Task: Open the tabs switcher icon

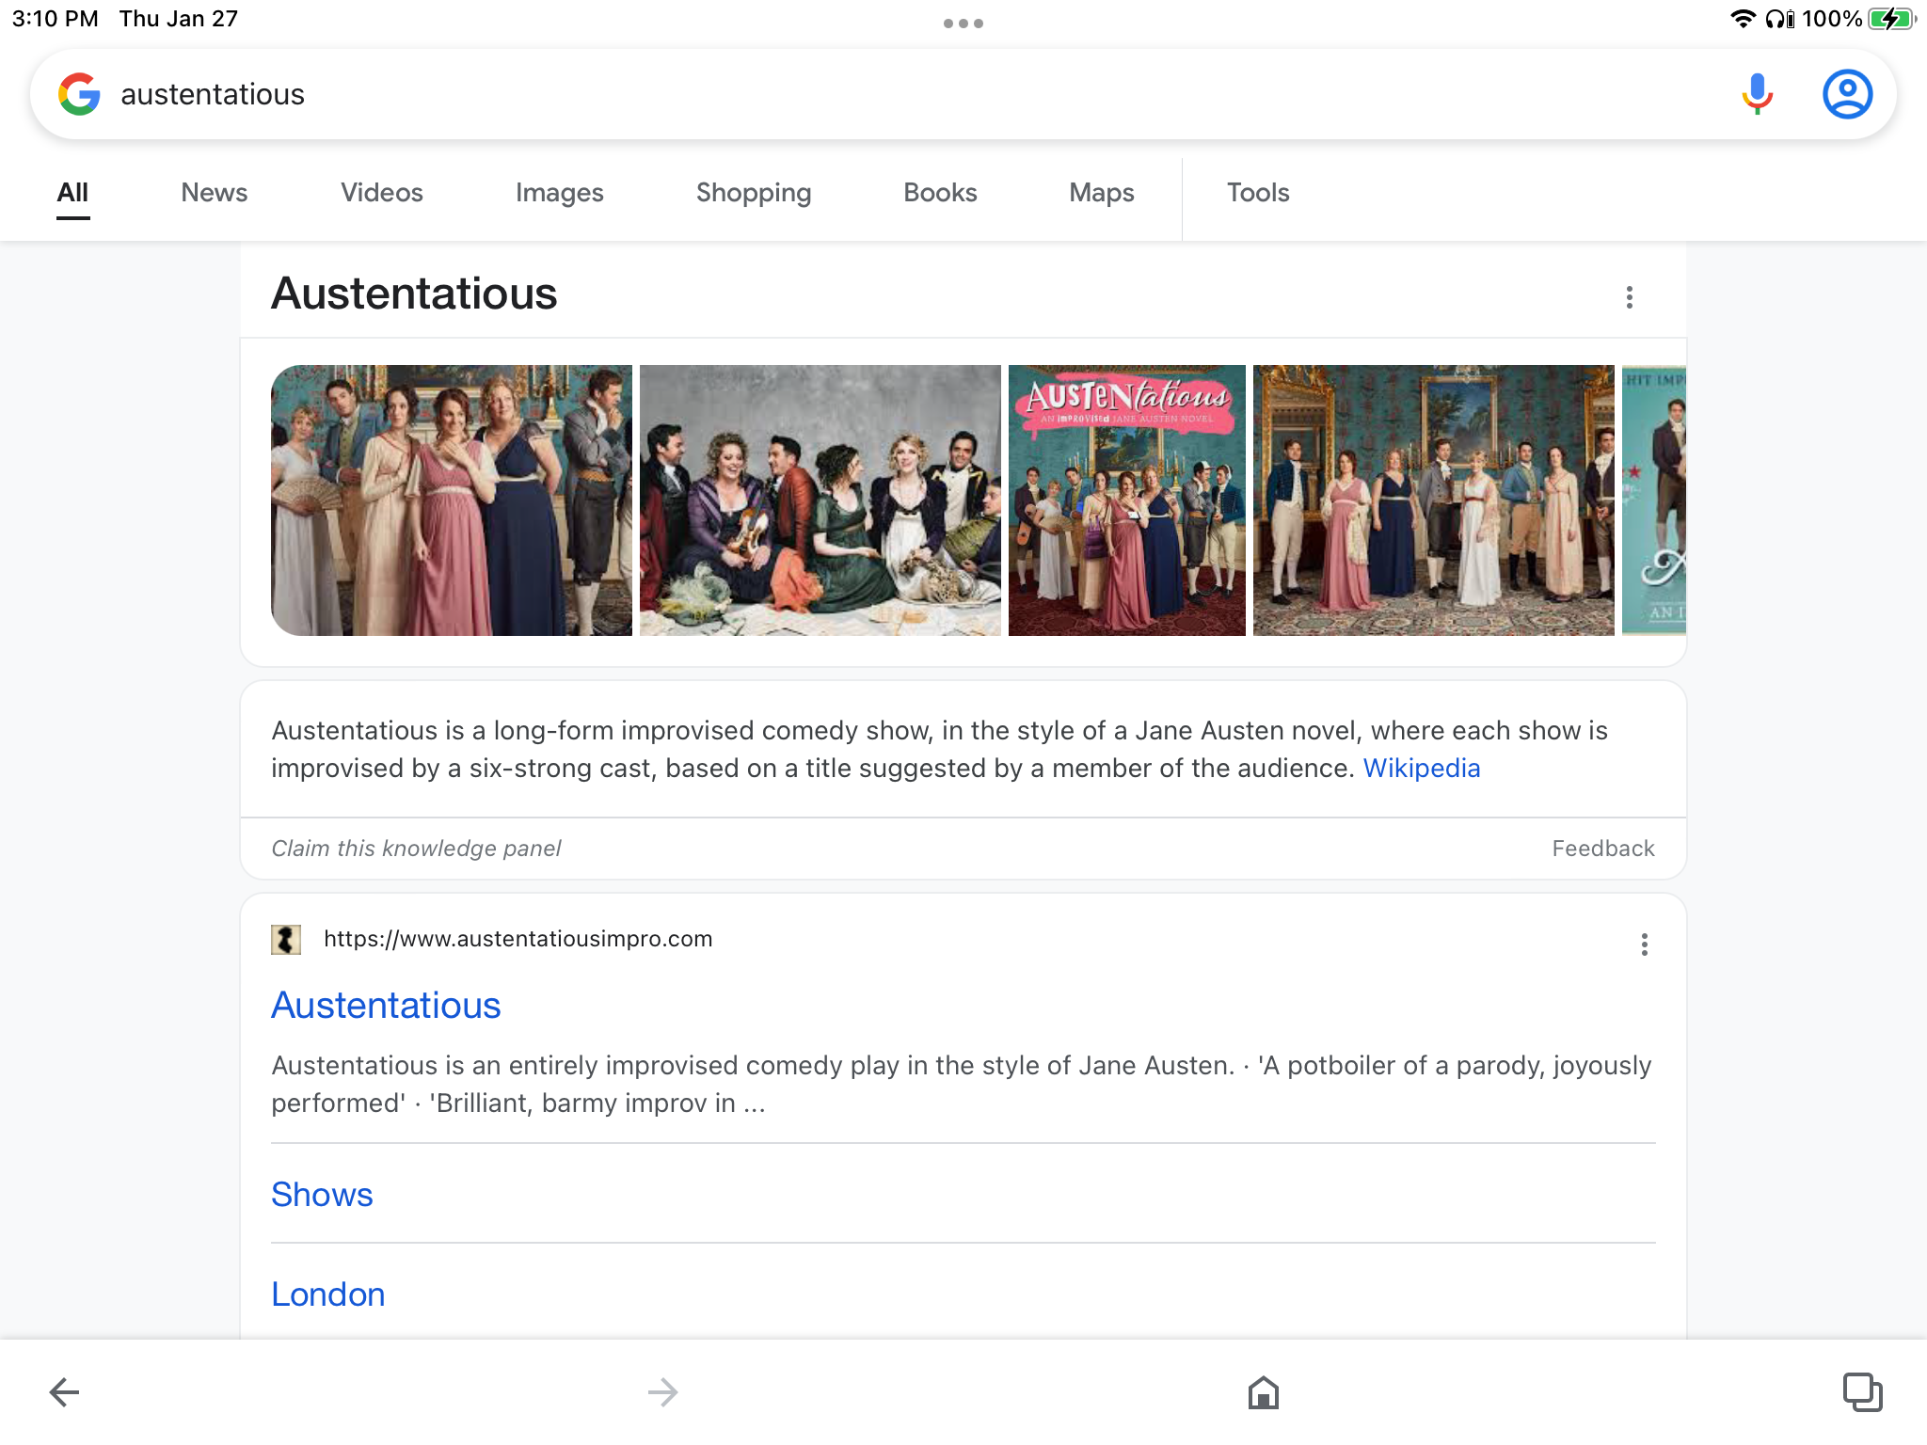Action: pyautogui.click(x=1862, y=1391)
